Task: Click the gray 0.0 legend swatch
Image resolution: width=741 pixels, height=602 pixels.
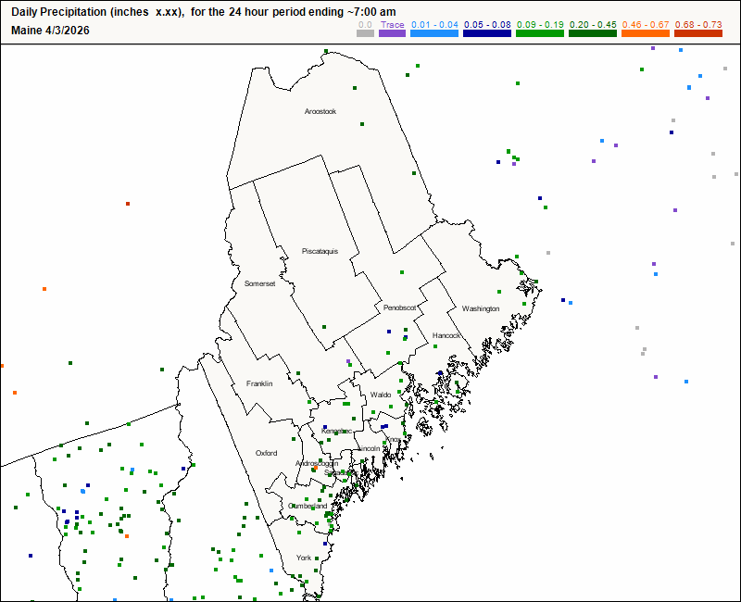Action: pyautogui.click(x=365, y=33)
